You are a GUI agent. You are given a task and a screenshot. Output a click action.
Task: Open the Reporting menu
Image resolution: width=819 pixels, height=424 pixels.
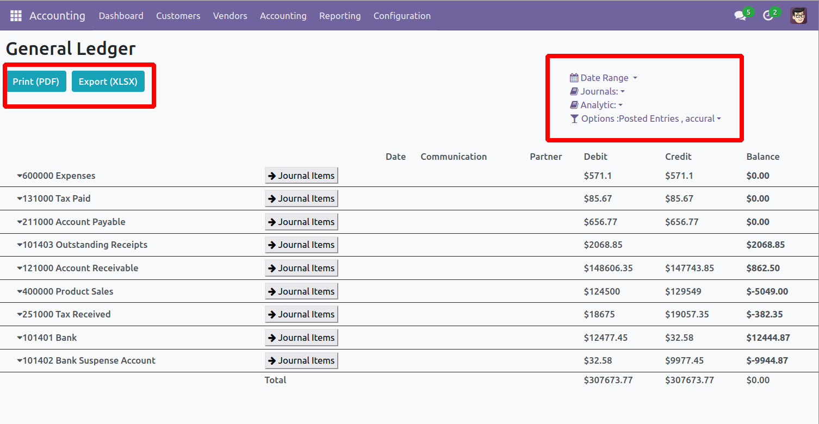click(340, 16)
